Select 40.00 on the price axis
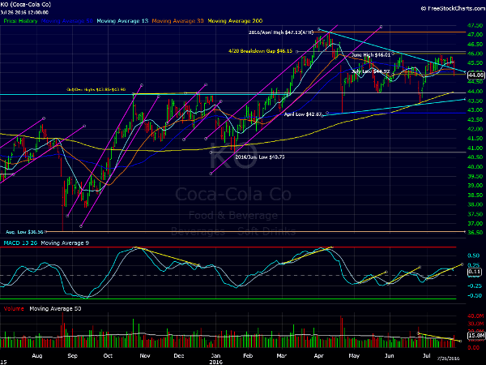This screenshot has width=486, height=365. pos(475,167)
